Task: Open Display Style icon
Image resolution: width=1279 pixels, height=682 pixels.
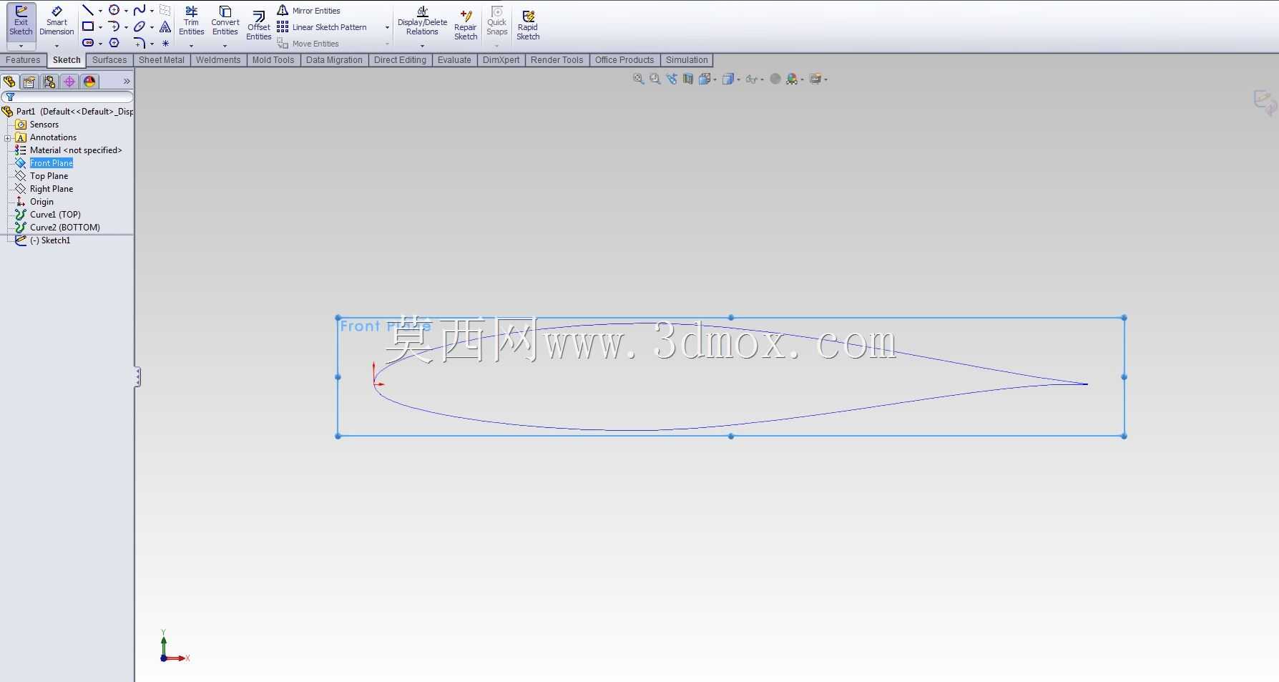Action: tap(728, 79)
